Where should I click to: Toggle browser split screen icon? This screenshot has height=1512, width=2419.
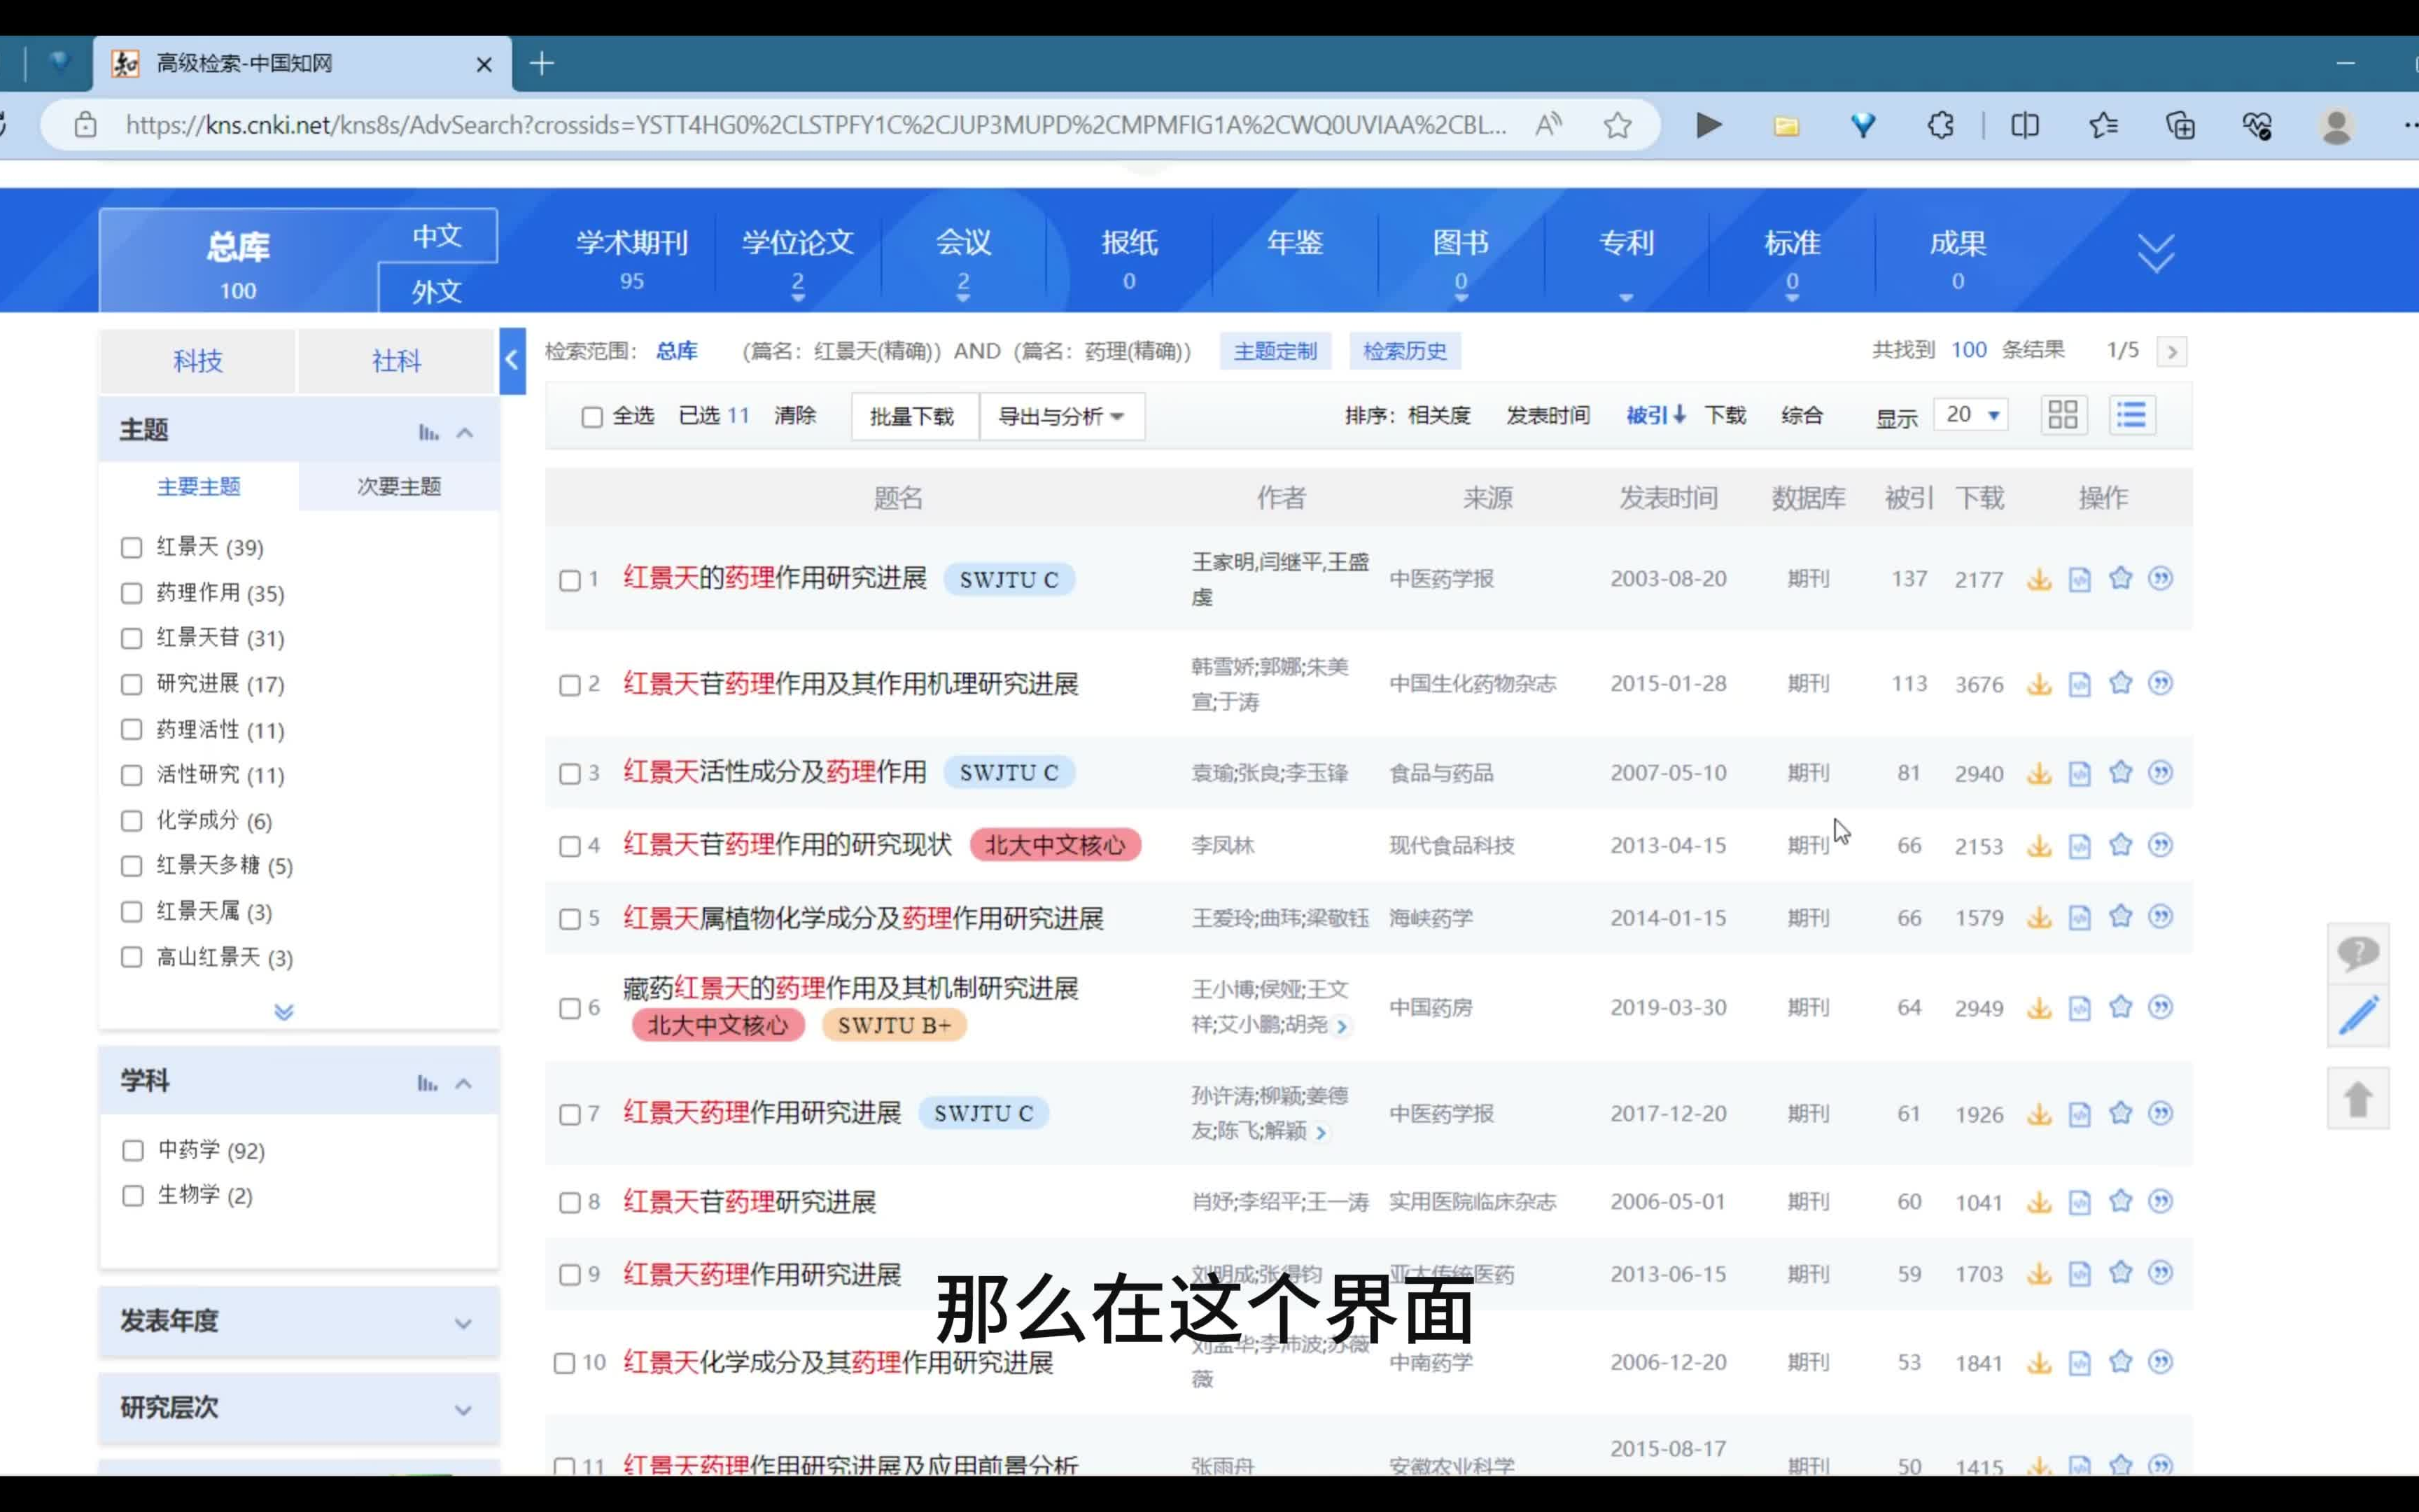coord(2024,125)
